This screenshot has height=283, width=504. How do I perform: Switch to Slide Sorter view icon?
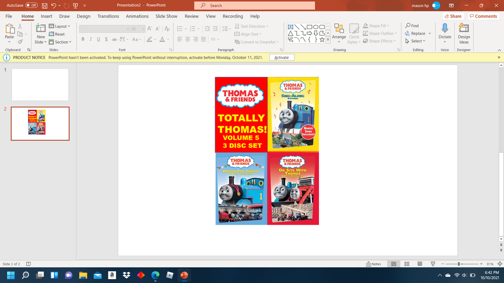tap(407, 264)
